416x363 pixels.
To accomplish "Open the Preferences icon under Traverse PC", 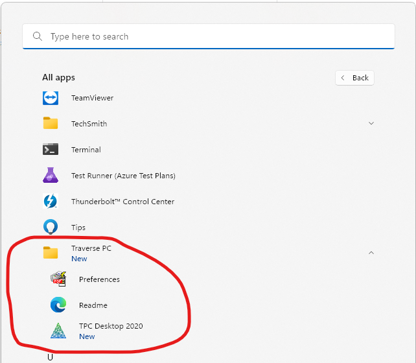I will 58,279.
